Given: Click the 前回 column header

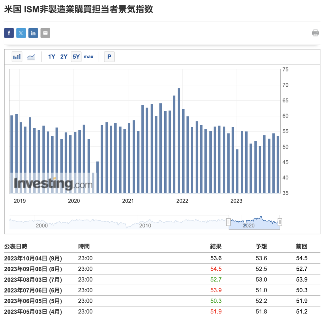Looking at the screenshot, I should coord(302,246).
